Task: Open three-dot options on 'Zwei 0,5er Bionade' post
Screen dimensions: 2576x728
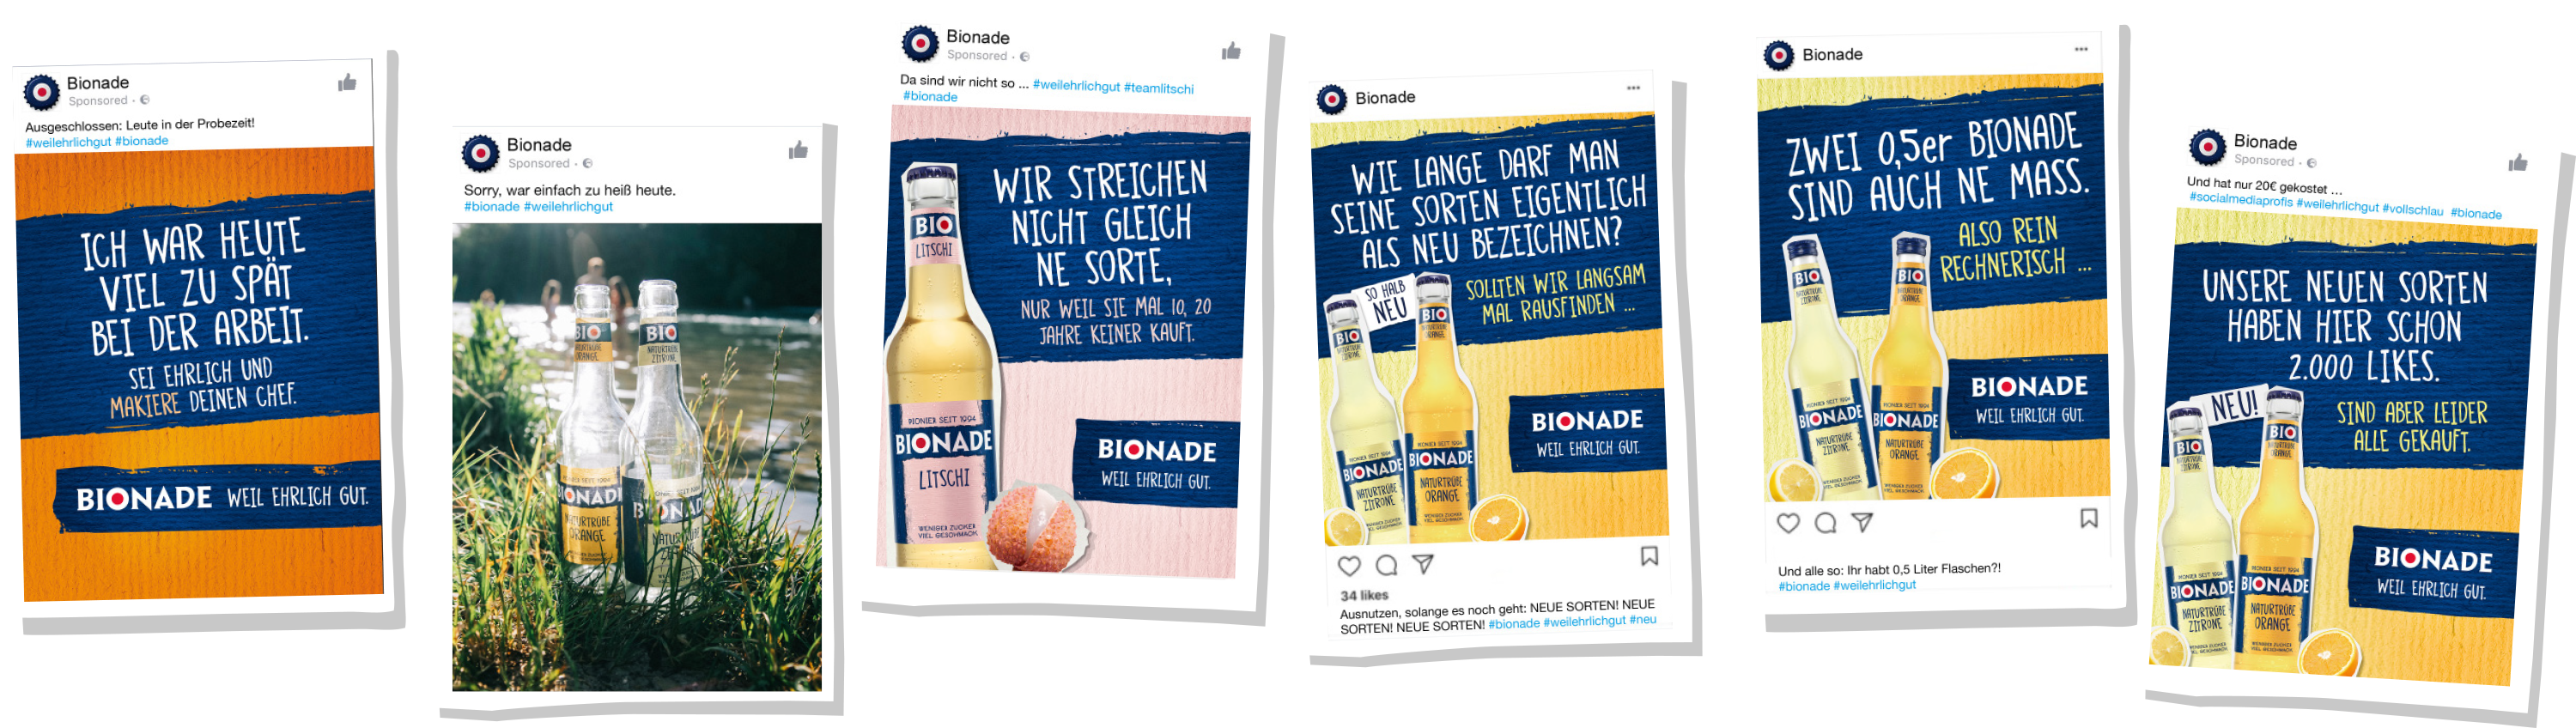Action: (x=2081, y=49)
